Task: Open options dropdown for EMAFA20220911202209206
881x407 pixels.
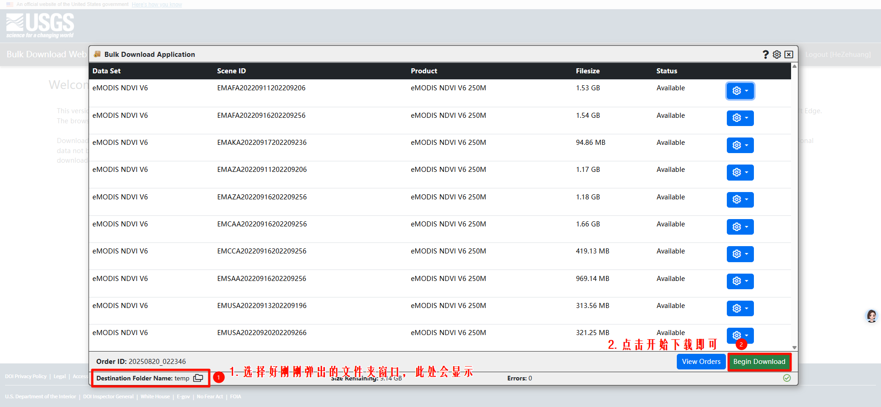Action: pyautogui.click(x=740, y=91)
